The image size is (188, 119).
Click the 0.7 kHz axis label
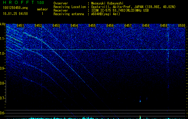(2, 98)
